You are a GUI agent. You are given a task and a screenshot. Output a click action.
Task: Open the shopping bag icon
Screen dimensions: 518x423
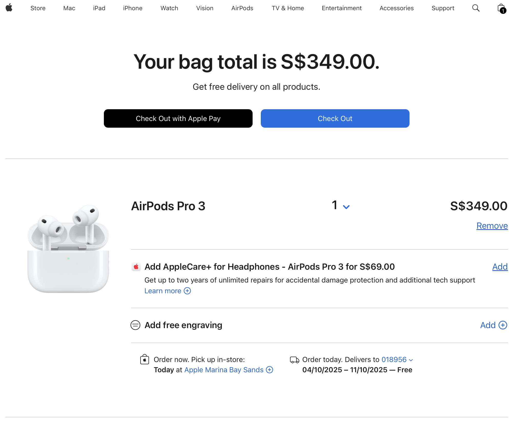(501, 8)
